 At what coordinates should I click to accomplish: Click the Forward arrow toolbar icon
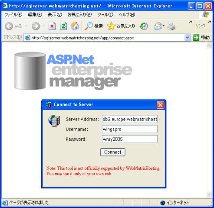tap(36, 26)
